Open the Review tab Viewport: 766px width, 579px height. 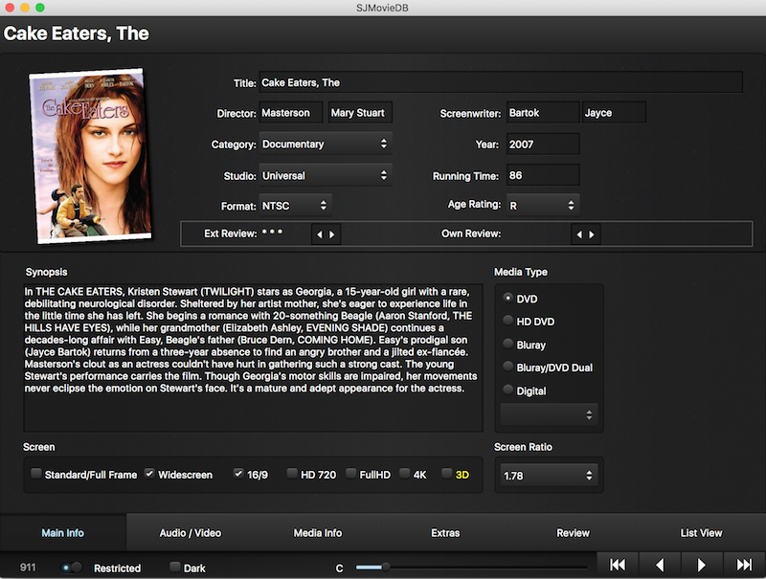(573, 533)
